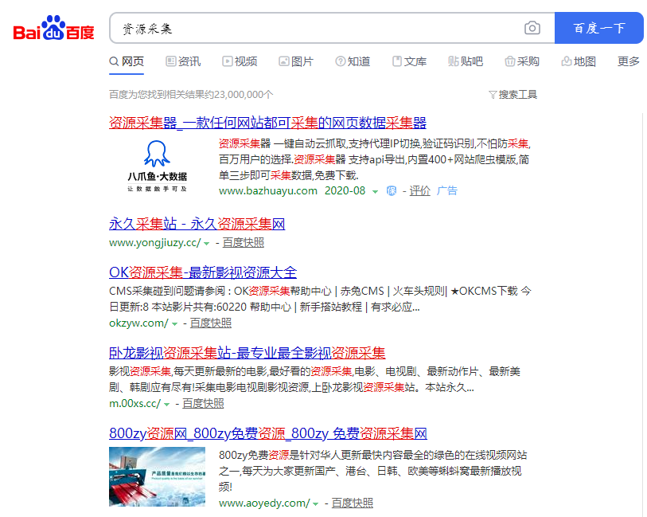Open 百度快照 for yongjiuzy.cc result
Viewport: 647px width, 517px height.
(243, 242)
